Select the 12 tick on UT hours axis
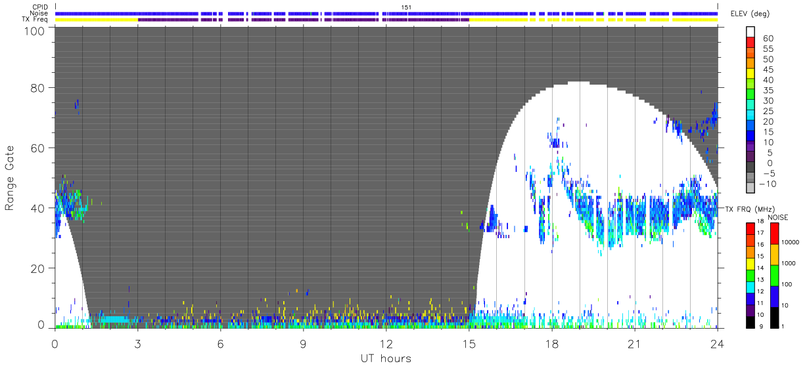The height and width of the screenshot is (372, 807). click(x=386, y=344)
